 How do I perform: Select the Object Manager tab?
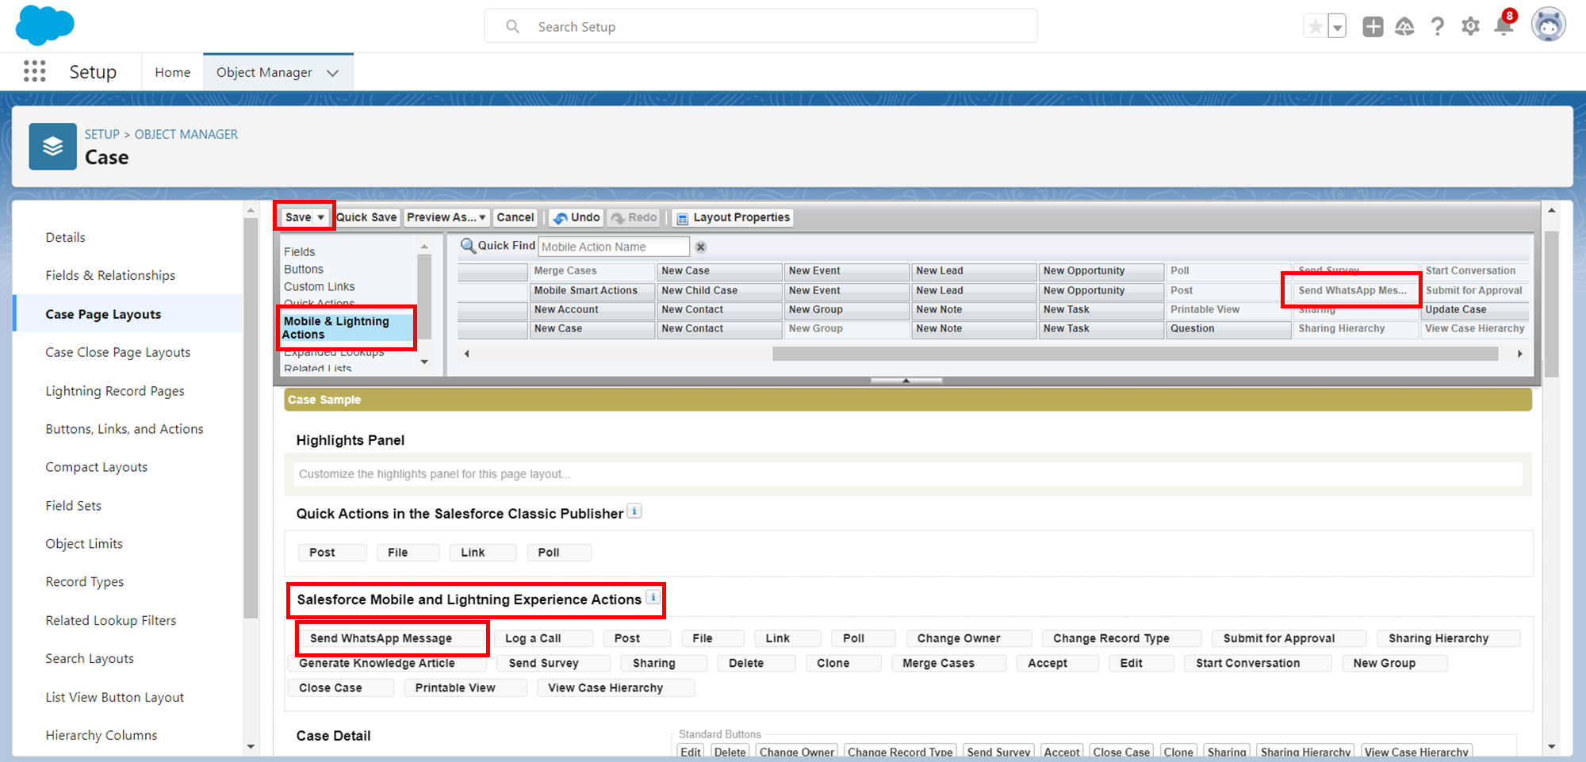[x=264, y=72]
